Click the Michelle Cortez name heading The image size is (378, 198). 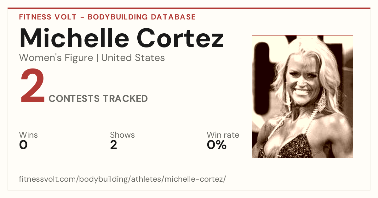[122, 38]
